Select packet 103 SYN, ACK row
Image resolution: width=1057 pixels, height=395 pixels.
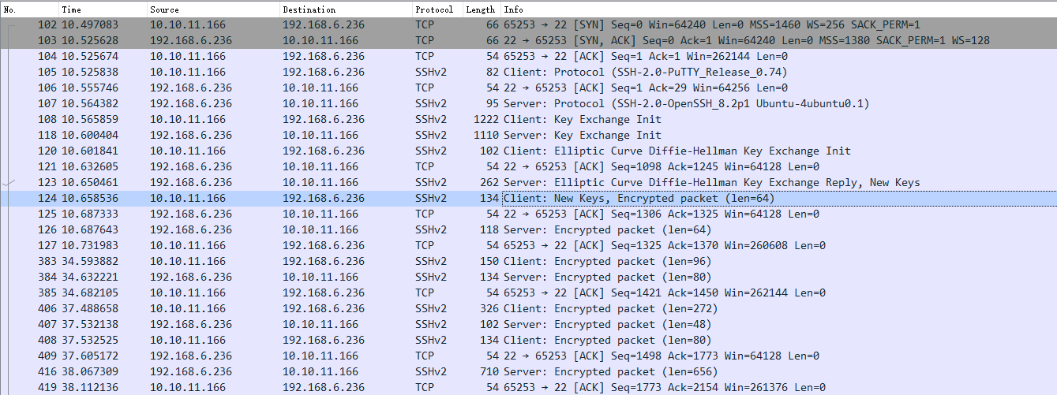(x=528, y=40)
